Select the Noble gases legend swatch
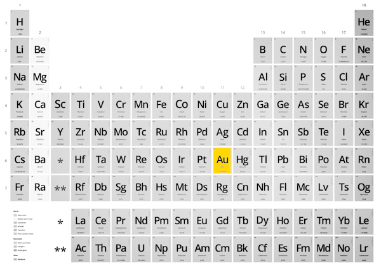Screen dimensions: 381x270 pos(15,250)
